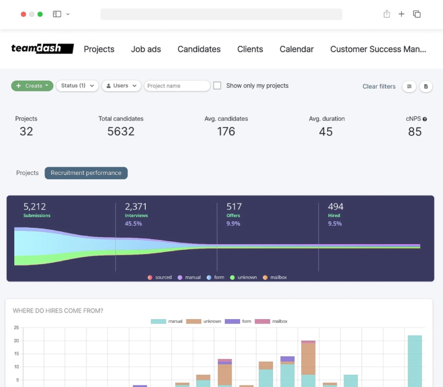Click the browser sidebar toggle icon
Screen dimensions: 443x387
(57, 14)
